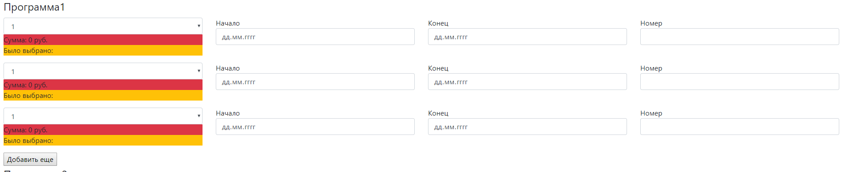Open the third row's dropdown showing 1

point(103,116)
